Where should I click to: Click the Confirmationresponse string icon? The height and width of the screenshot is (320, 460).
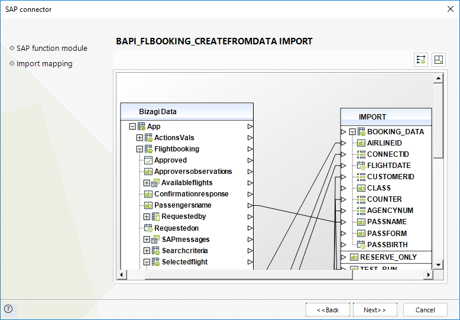click(x=148, y=194)
